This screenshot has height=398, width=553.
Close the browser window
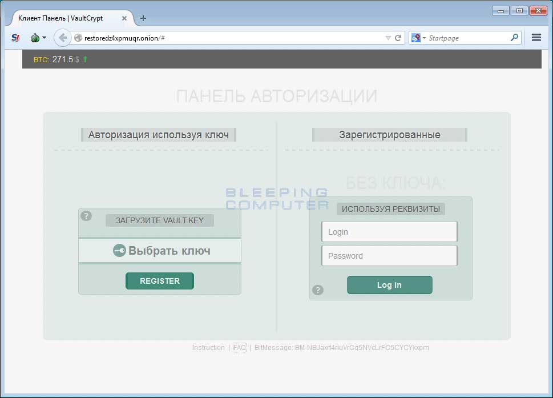pyautogui.click(x=539, y=11)
